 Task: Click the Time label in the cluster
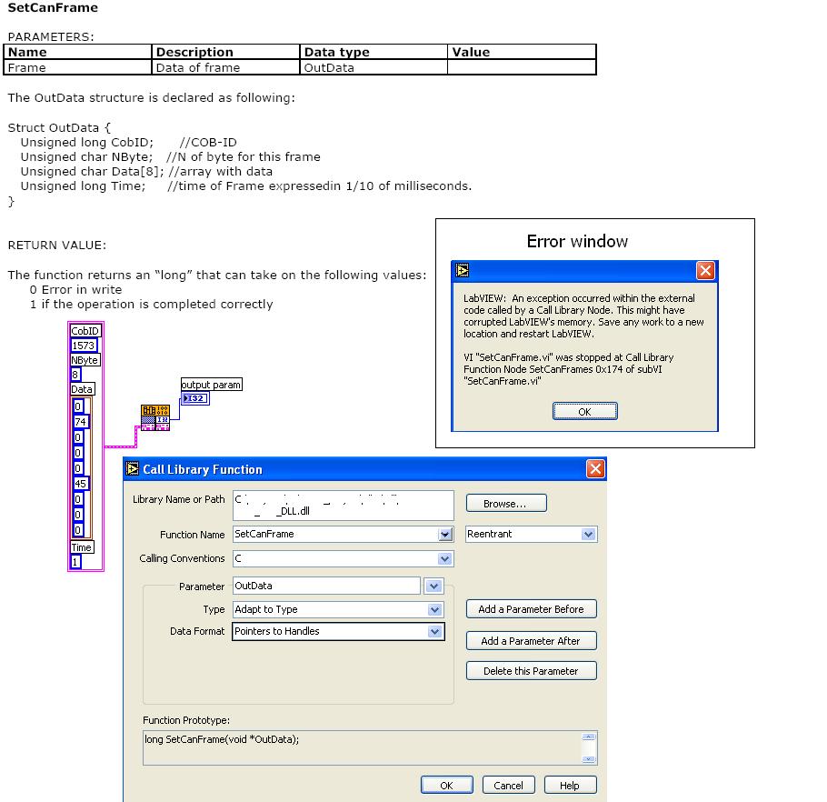[81, 547]
